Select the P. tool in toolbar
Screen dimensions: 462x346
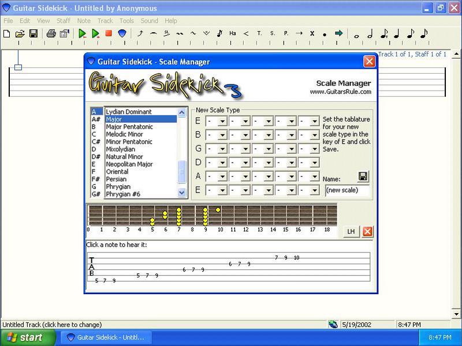(286, 33)
